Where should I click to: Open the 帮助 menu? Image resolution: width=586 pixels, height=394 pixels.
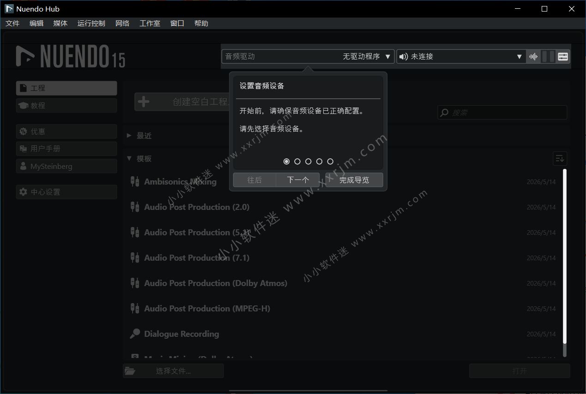click(201, 24)
